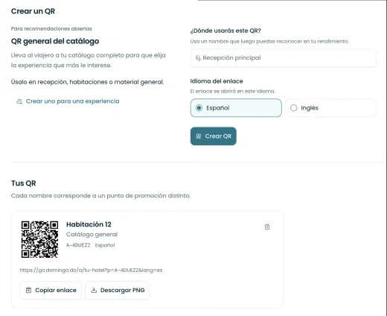Choose Inglés as the link language

(330, 108)
